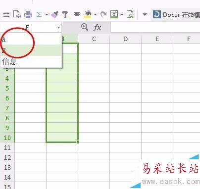The height and width of the screenshot is (189, 200).
Task: Select row 5 header
Action: [x=7, y=88]
